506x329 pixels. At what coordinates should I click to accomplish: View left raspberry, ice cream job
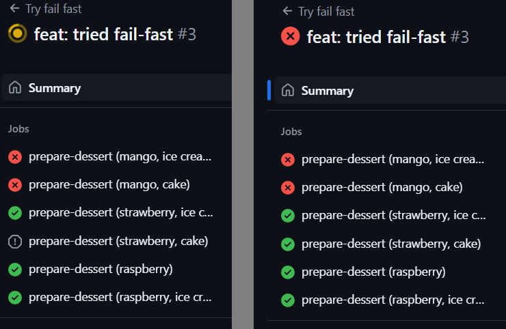pos(120,297)
